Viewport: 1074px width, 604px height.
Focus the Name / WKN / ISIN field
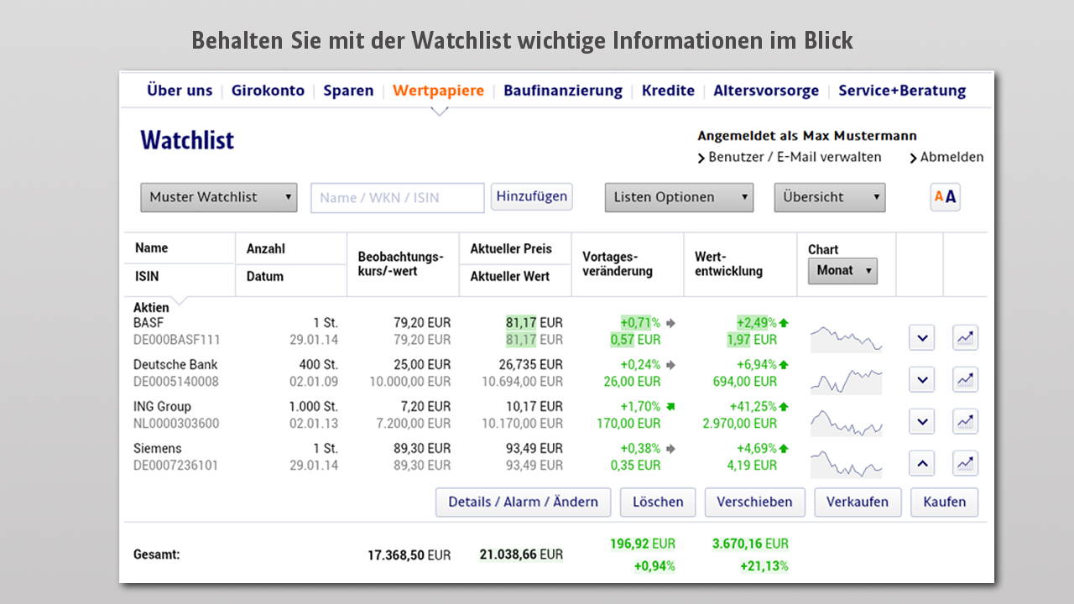[x=398, y=198]
